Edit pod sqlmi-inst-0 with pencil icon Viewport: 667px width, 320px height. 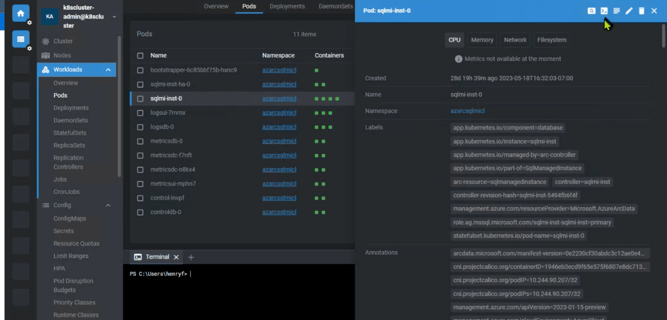coord(629,11)
